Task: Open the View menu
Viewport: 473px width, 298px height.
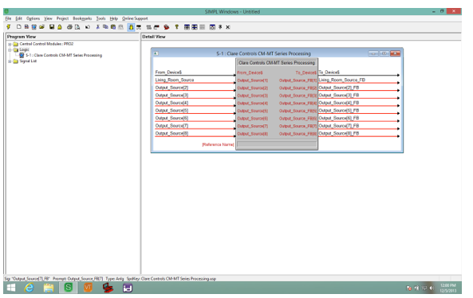Action: pos(48,18)
